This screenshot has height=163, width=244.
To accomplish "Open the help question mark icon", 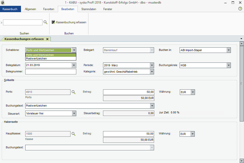I will [240, 9].
